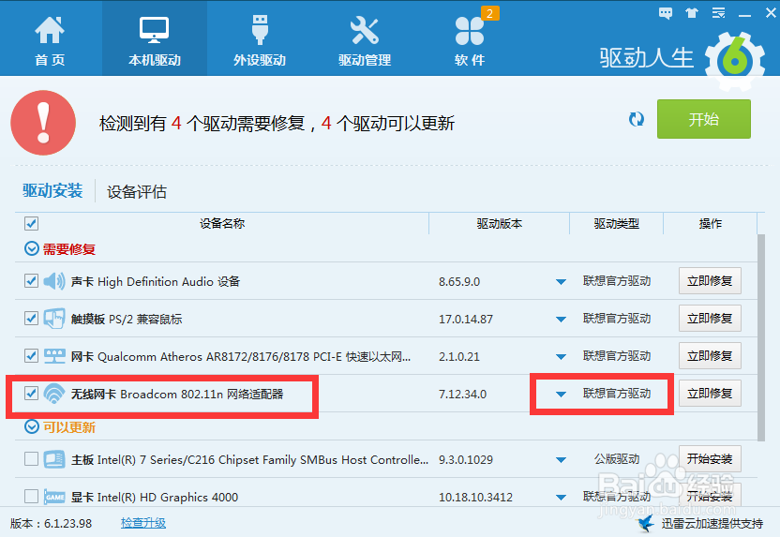780x537 pixels.
Task: Click the 驱动类型 column header
Action: 616,224
